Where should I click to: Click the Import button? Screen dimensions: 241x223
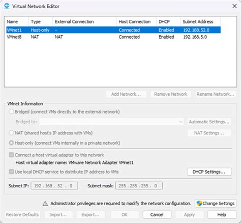[x=58, y=214]
